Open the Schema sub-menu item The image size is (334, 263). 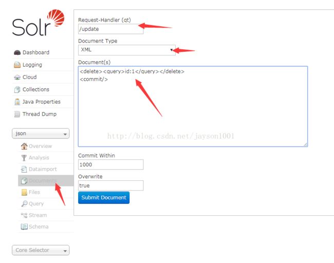(39, 227)
